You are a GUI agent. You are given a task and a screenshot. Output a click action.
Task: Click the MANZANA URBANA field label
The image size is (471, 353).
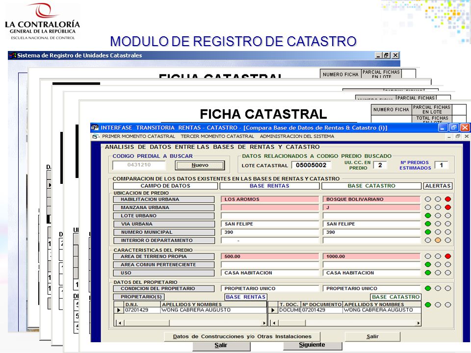(x=164, y=207)
